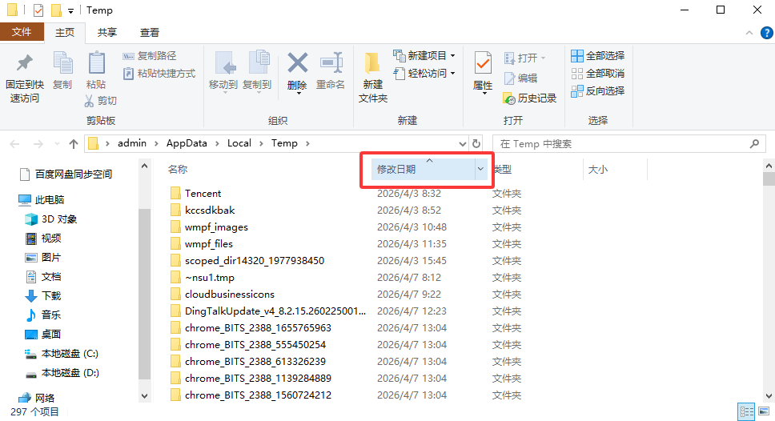
Task: Open History (历史记录)
Action: [530, 98]
